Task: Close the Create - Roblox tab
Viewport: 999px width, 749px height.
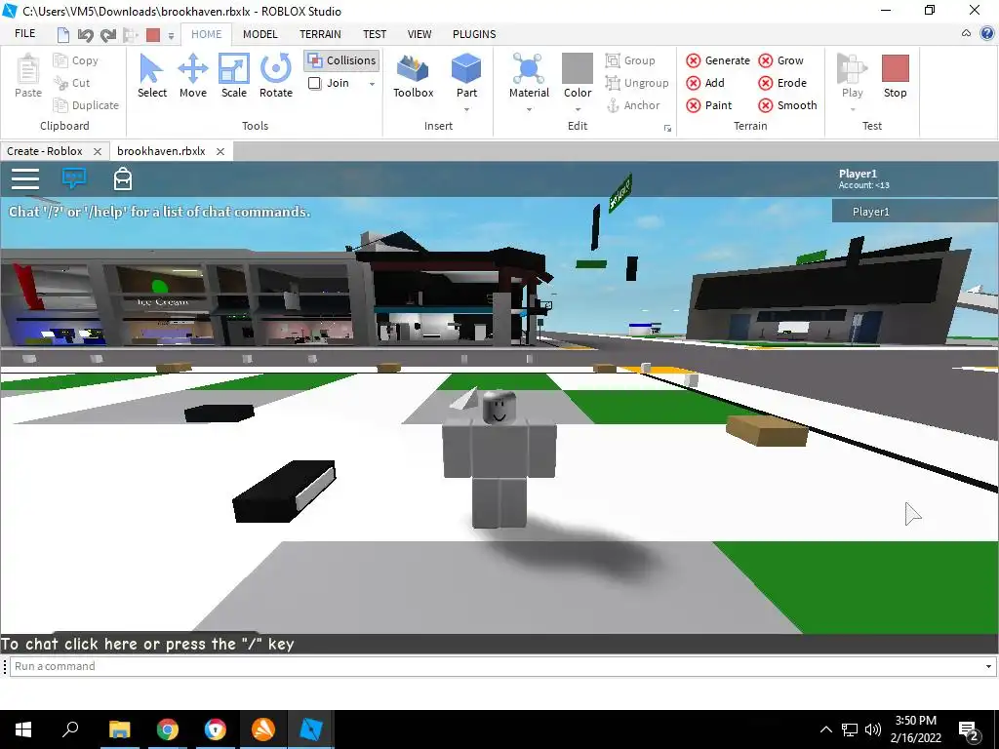Action: coord(98,151)
